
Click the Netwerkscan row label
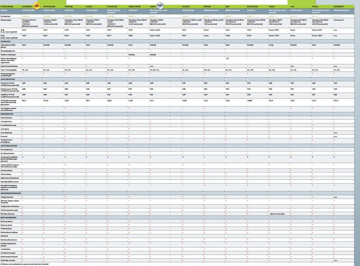coord(6,174)
